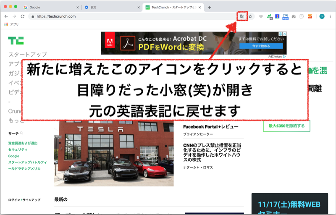Switch to the Google tab
Viewport: 336px width, 215px height.
click(x=51, y=7)
